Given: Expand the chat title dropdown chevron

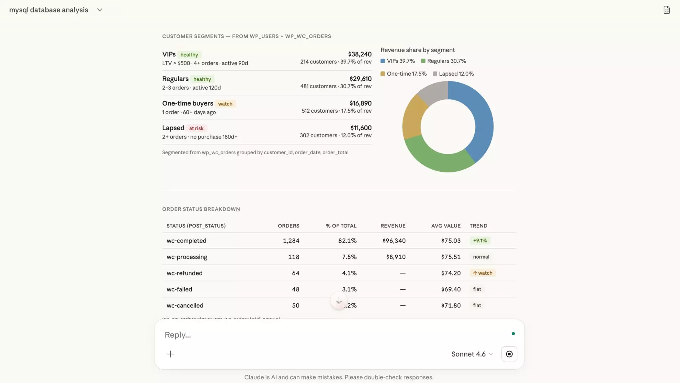Looking at the screenshot, I should click(100, 10).
